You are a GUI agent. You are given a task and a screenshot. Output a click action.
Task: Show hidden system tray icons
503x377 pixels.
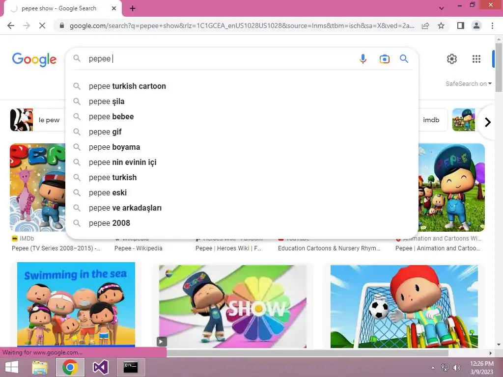click(433, 368)
